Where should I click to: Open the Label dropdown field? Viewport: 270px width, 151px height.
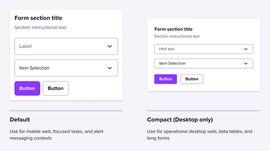click(x=66, y=46)
